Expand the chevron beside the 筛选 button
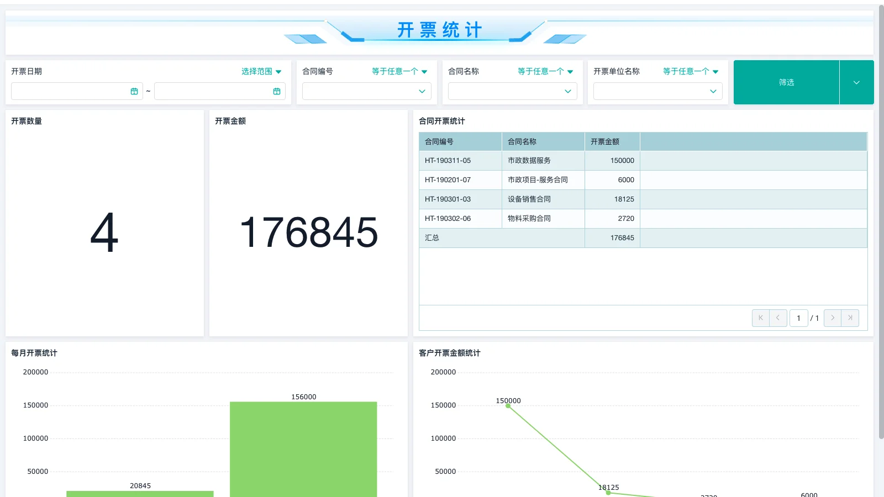Image resolution: width=884 pixels, height=497 pixels. tap(856, 82)
